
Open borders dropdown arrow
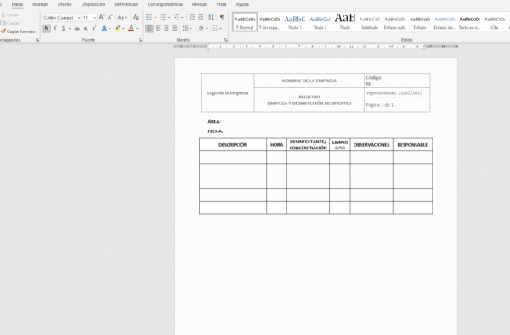pos(220,29)
